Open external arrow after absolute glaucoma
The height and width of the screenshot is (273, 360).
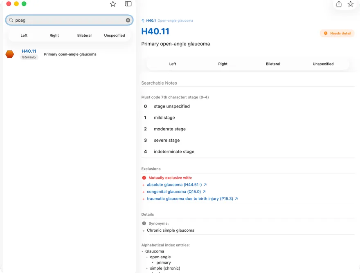(x=205, y=185)
